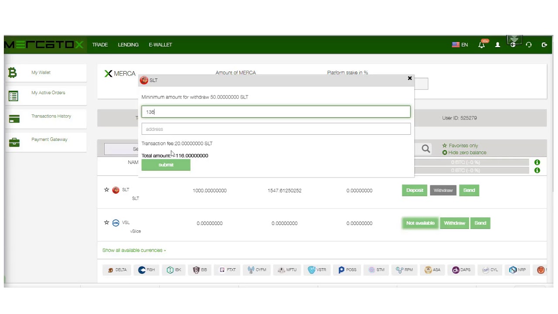558x314 pixels.
Task: Select the EIB currency chip
Action: click(200, 270)
